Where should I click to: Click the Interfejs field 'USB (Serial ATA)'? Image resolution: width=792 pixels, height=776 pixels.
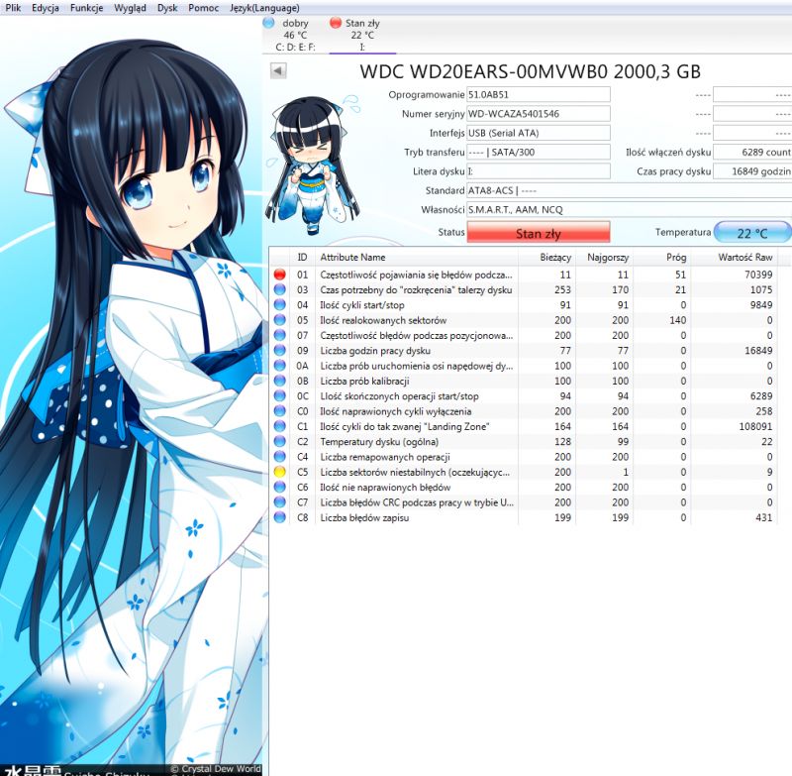pyautogui.click(x=539, y=133)
